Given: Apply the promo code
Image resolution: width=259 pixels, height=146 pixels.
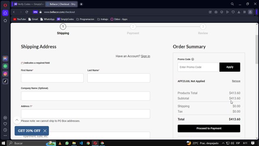Looking at the screenshot, I should pyautogui.click(x=230, y=67).
